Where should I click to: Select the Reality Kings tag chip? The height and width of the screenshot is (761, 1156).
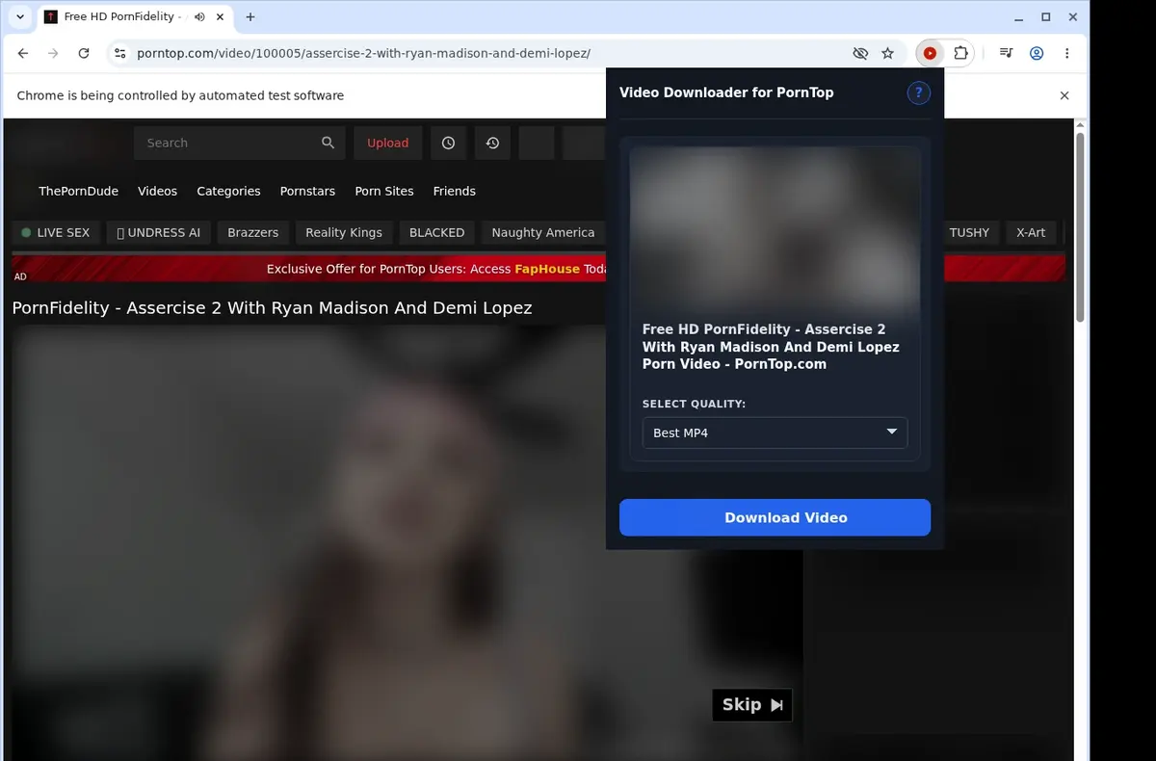(x=344, y=232)
